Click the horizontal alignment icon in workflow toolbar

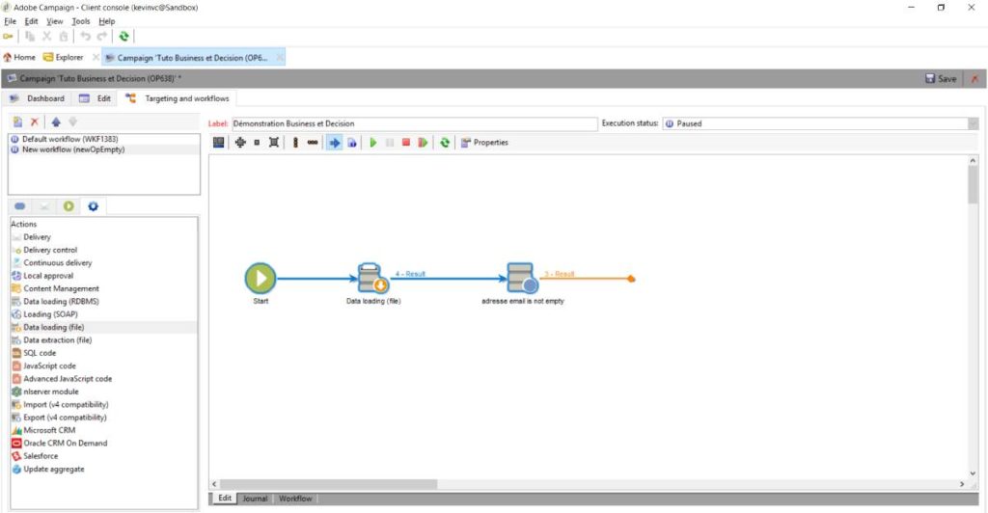pos(313,143)
